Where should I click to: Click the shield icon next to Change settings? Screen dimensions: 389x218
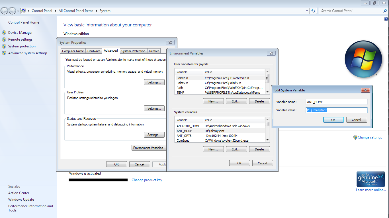coord(355,137)
